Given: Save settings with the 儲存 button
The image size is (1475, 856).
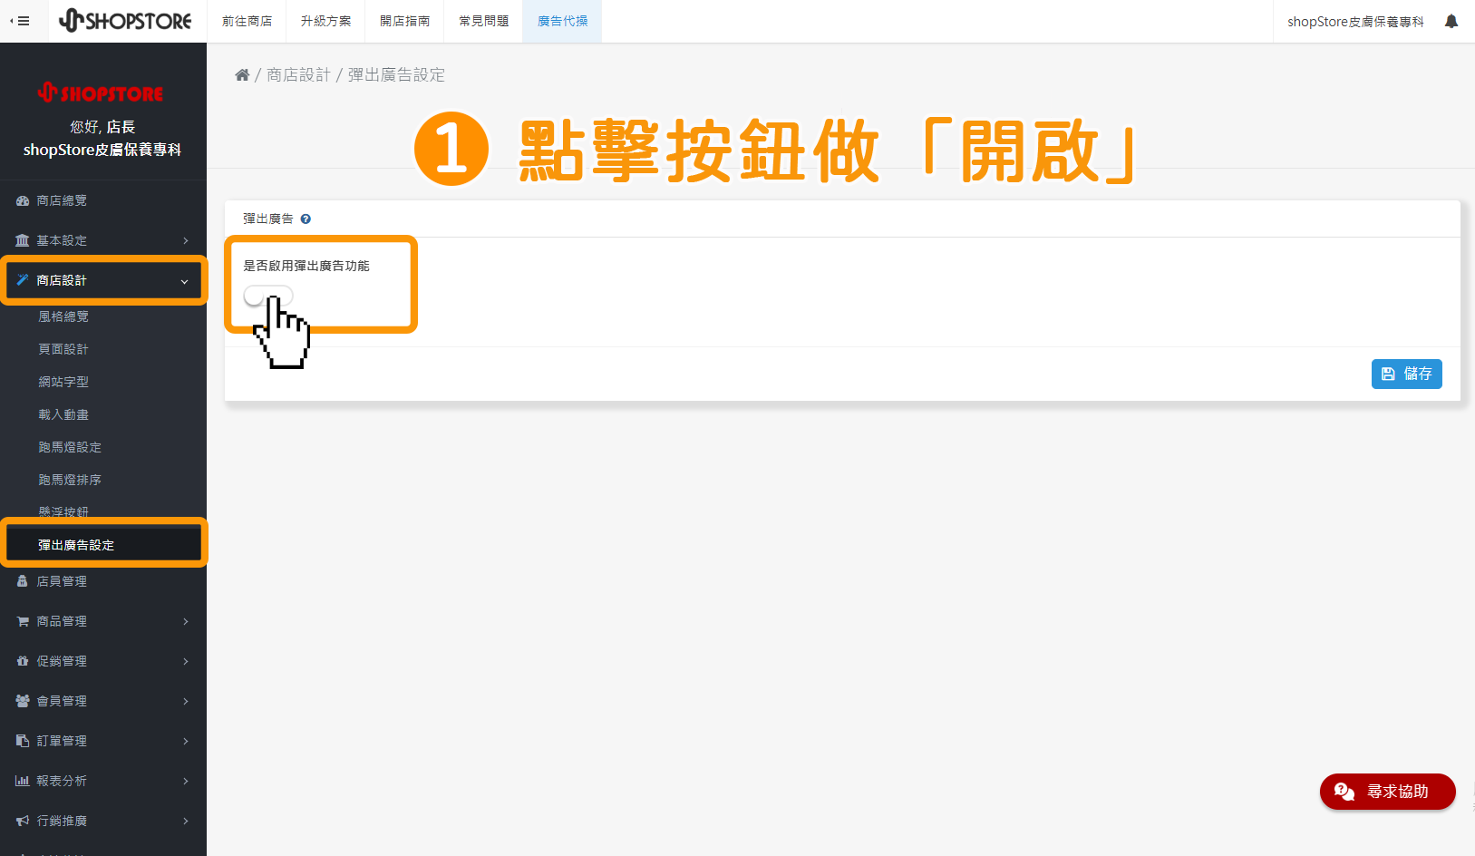Looking at the screenshot, I should 1406,374.
